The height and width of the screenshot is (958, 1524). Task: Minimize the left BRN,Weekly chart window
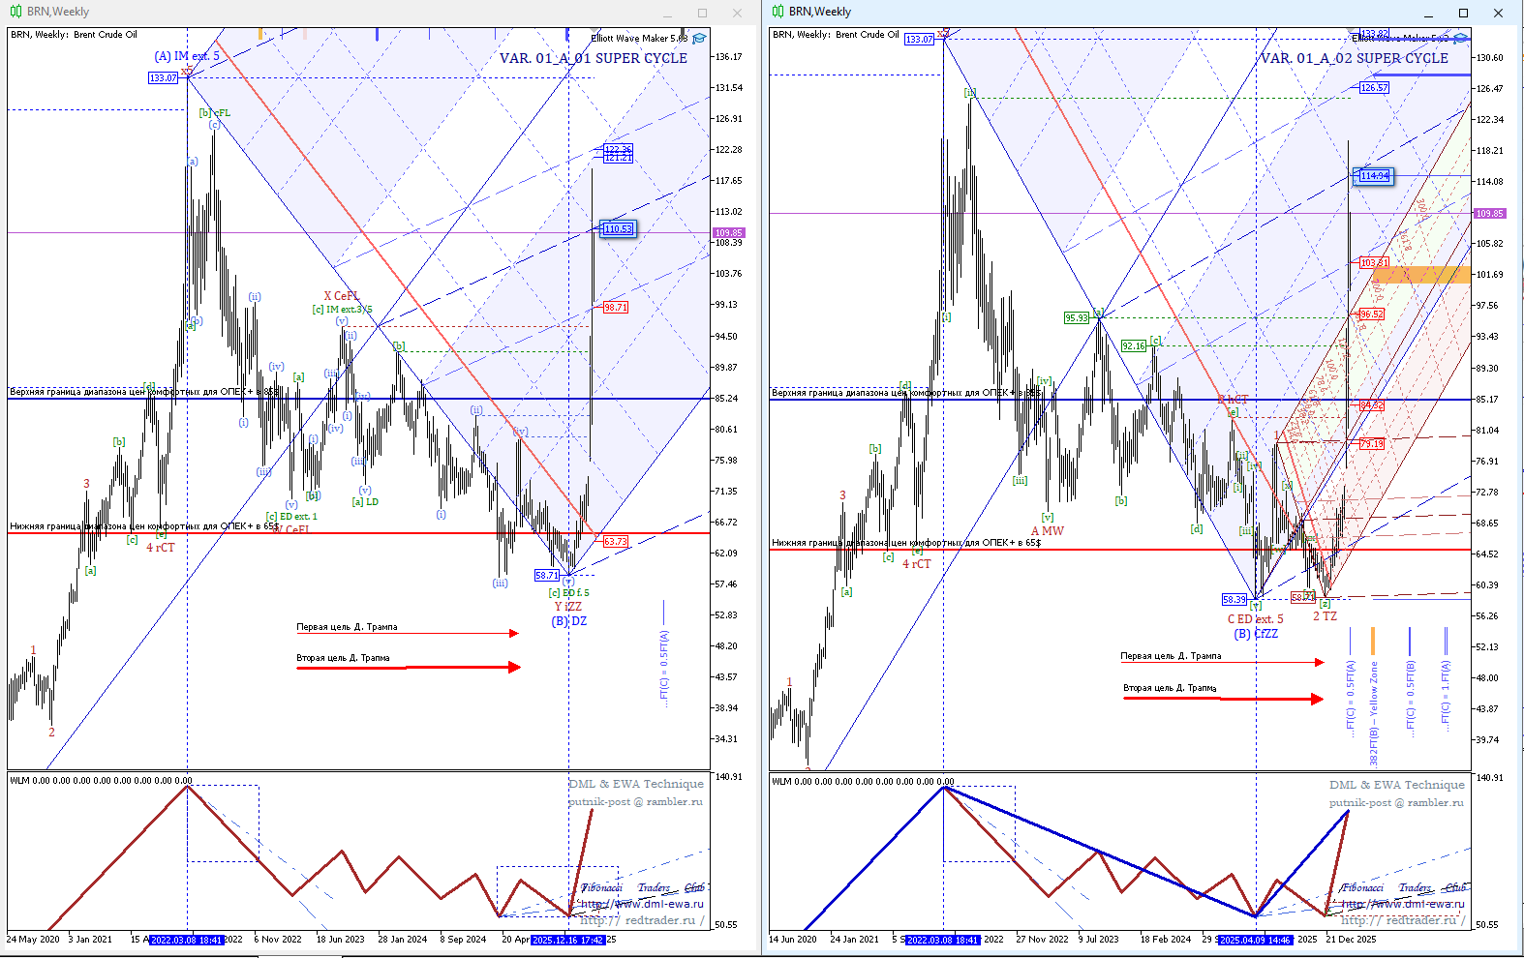668,13
